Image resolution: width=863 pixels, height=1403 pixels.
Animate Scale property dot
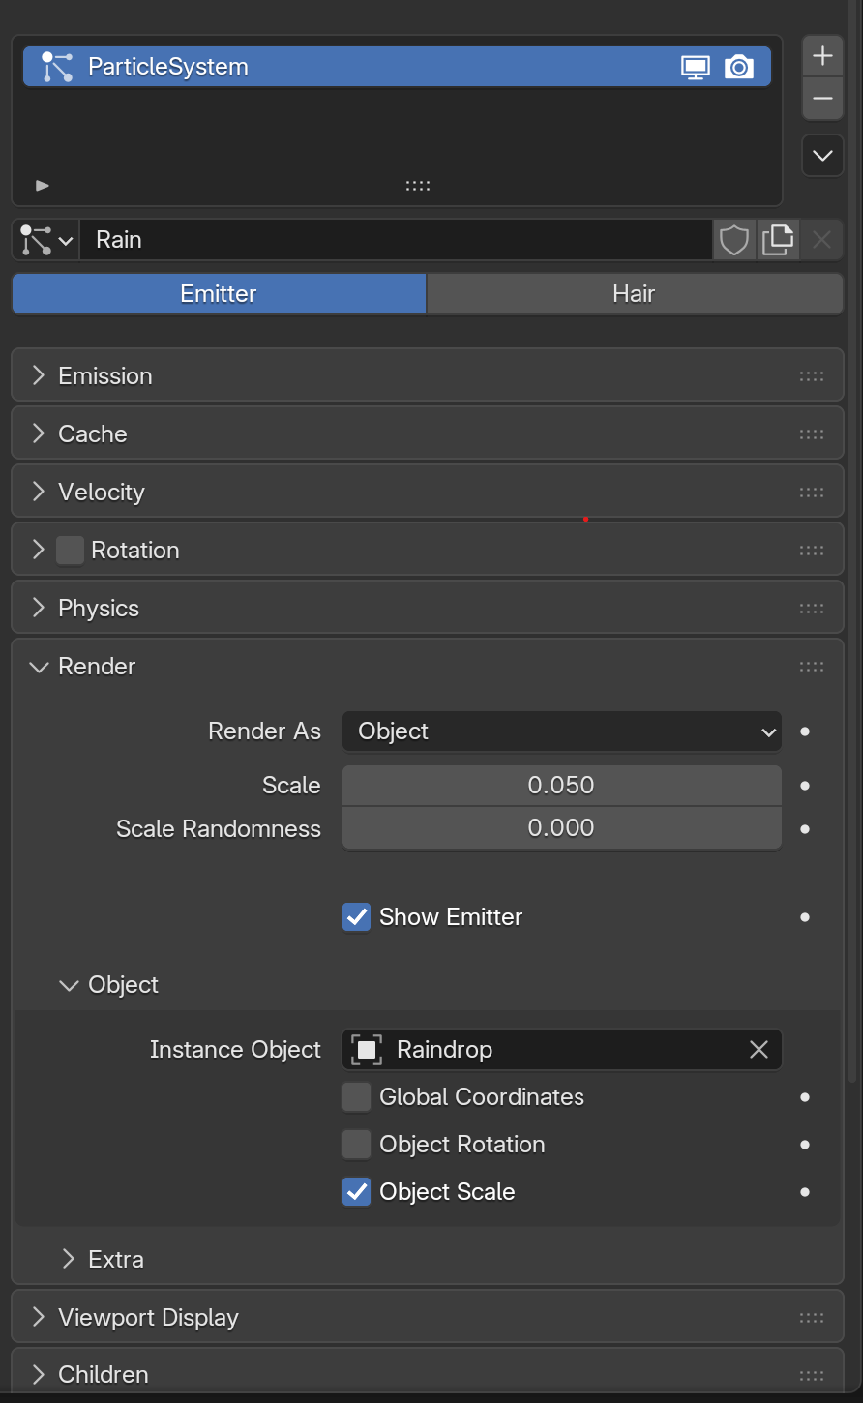click(805, 786)
